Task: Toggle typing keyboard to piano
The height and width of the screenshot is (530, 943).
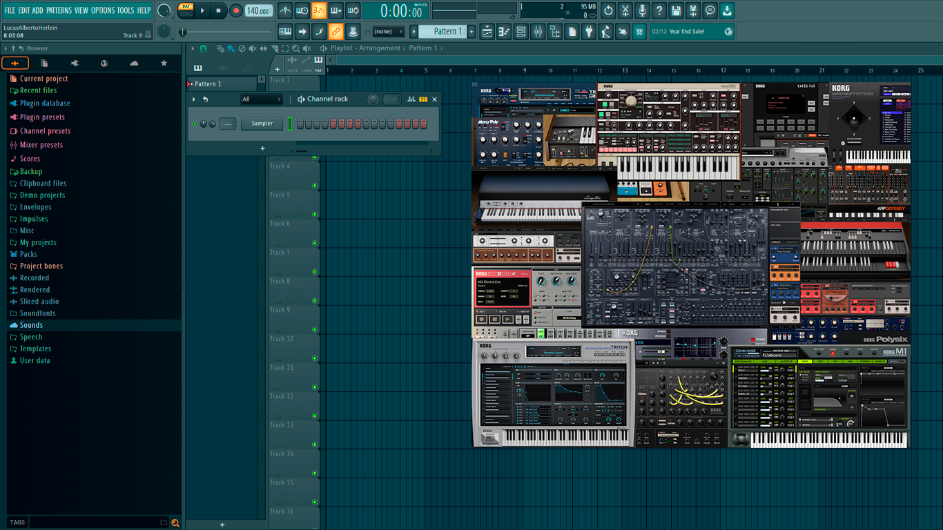Action: point(285,31)
